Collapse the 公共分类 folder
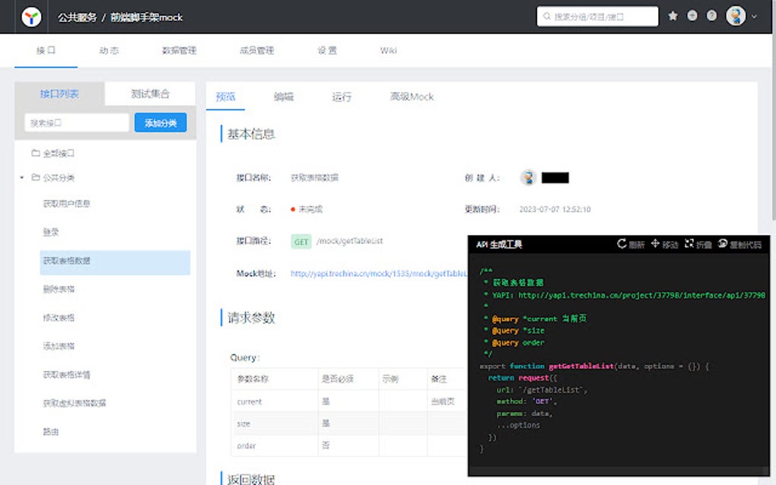The width and height of the screenshot is (776, 485). [x=23, y=177]
